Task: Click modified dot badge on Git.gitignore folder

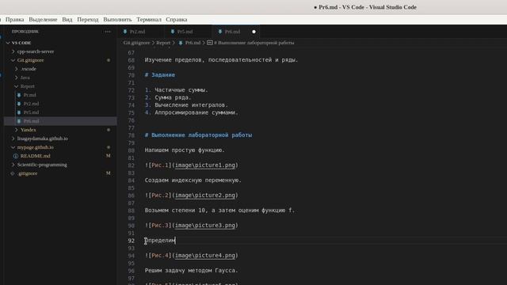Action: (x=109, y=60)
